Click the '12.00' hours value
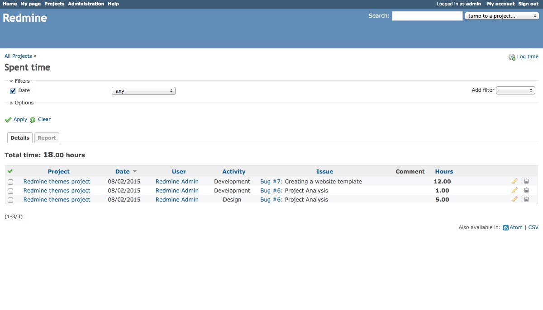543x310 pixels. (x=443, y=182)
